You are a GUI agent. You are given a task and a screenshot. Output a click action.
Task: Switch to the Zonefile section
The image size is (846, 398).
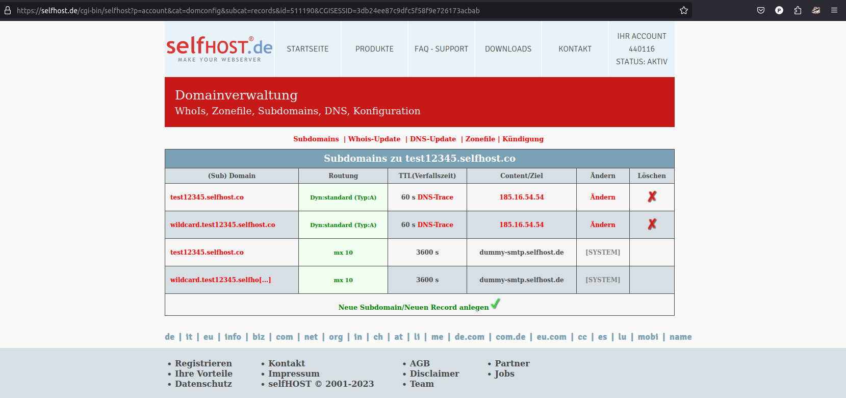[480, 139]
